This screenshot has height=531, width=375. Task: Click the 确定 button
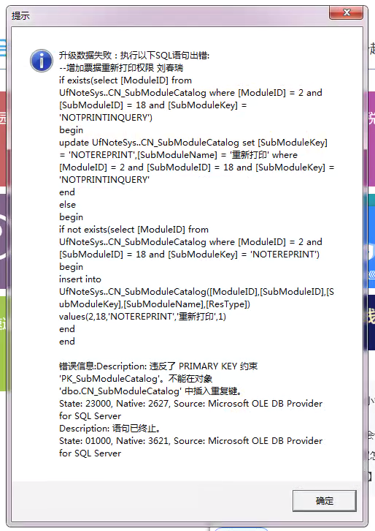325,500
